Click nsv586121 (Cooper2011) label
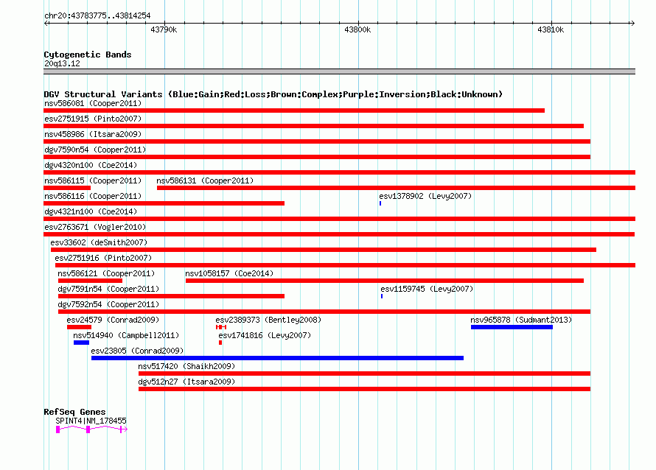Image resolution: width=656 pixels, height=470 pixels. [106, 273]
